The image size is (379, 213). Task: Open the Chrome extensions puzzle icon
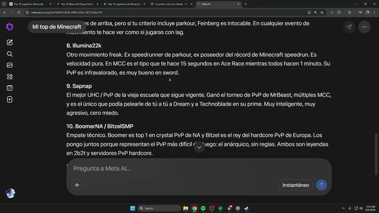point(339,12)
